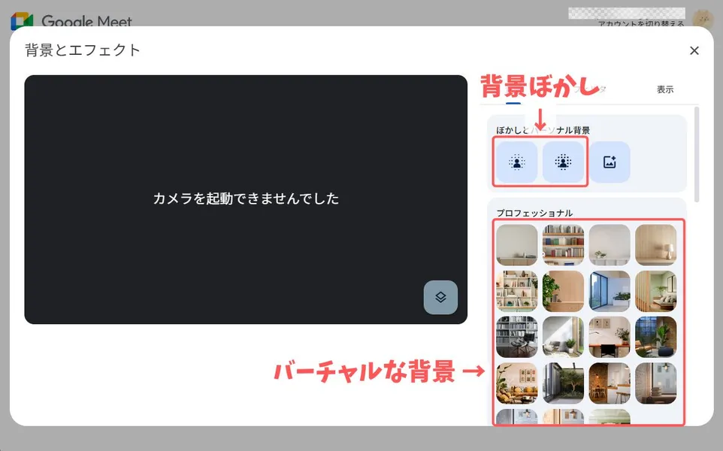Screen dimensions: 723x451
Task: Choose sunlit concrete room with armchair background
Action: tap(563, 337)
